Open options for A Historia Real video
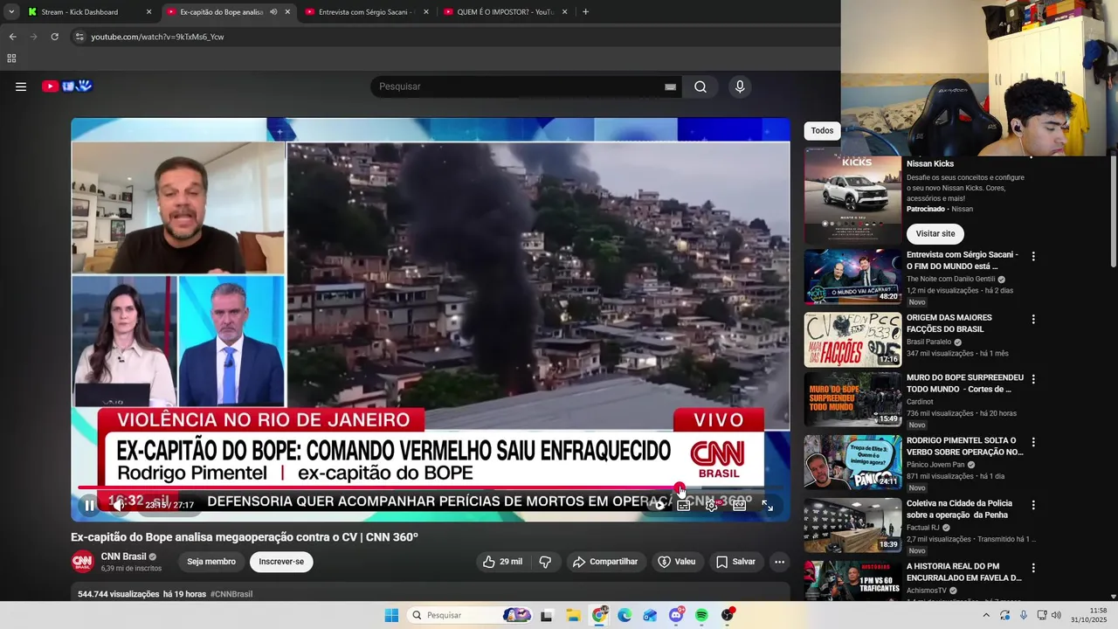 coord(1033,568)
